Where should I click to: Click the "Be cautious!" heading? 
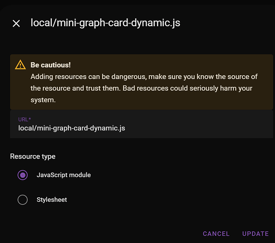50,65
